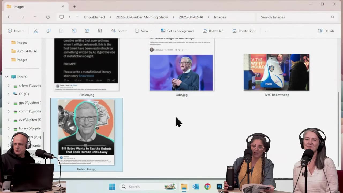Click Rotate left button
Screen dimensions: 343x193
(x=213, y=31)
